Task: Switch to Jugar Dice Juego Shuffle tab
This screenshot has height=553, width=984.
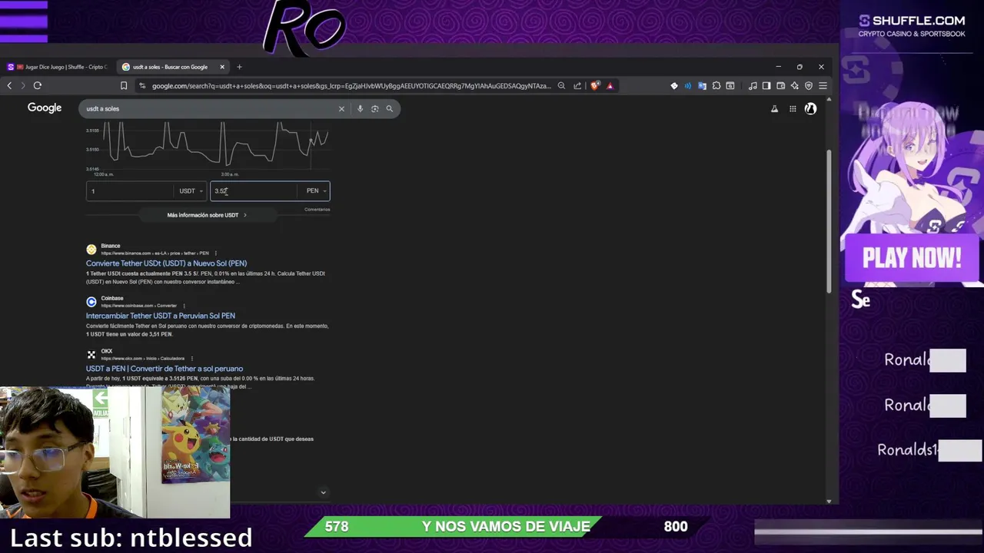Action: [58, 67]
